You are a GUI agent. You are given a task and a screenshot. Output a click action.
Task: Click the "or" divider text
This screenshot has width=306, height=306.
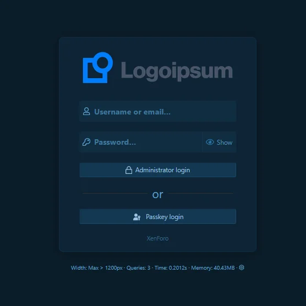tap(158, 194)
